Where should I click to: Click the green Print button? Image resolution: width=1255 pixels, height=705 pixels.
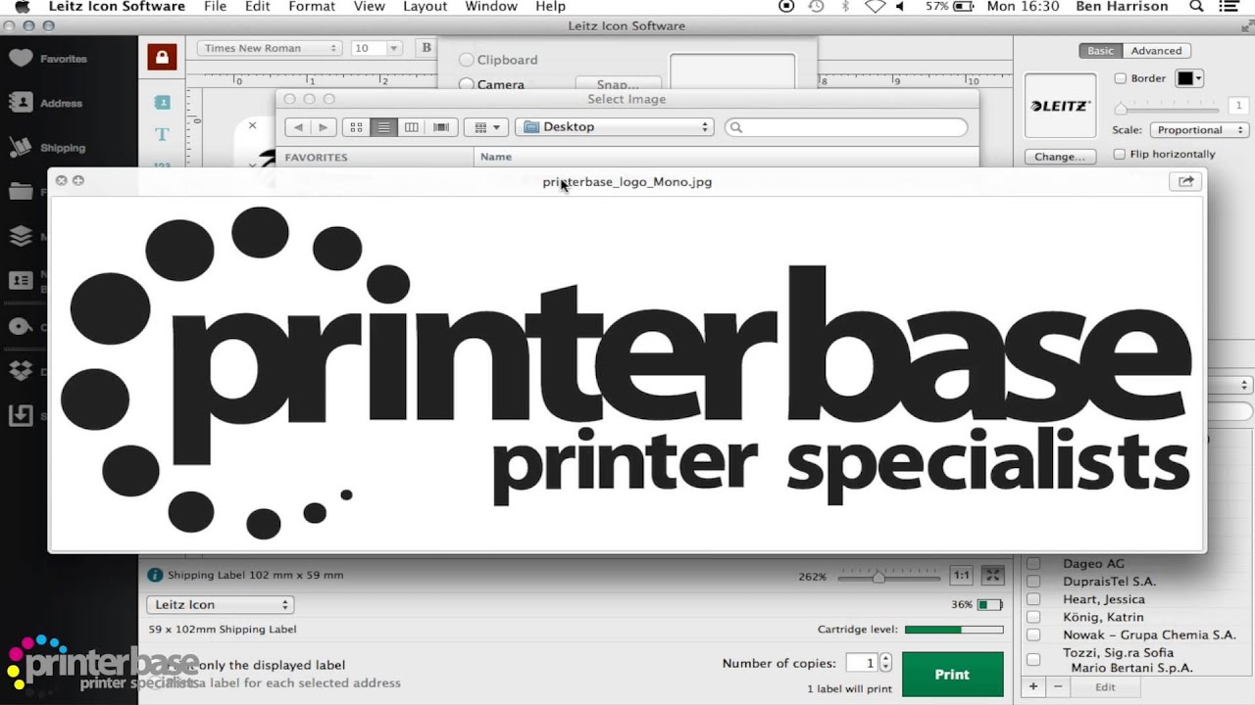[x=951, y=674]
